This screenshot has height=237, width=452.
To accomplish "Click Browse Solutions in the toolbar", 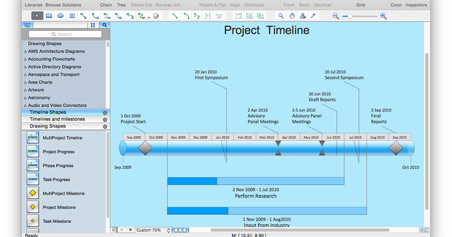I will 63,5.
